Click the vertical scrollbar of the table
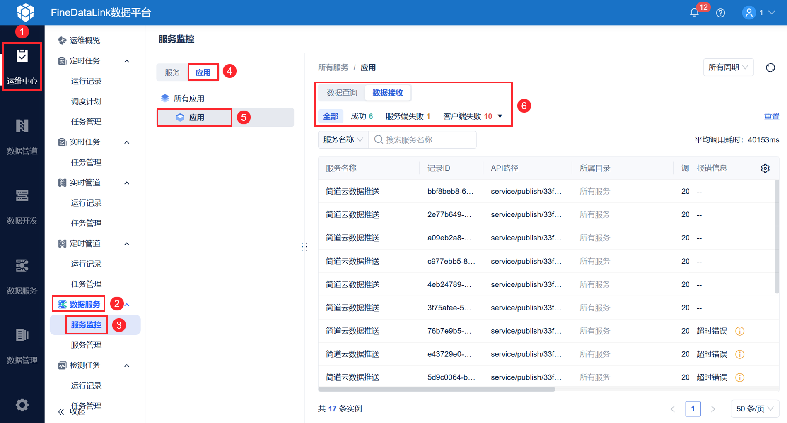787x423 pixels. tap(777, 237)
